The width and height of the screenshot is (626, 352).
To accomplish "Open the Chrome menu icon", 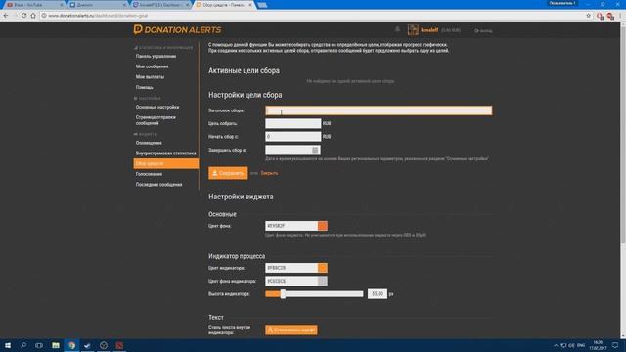I will (x=621, y=16).
